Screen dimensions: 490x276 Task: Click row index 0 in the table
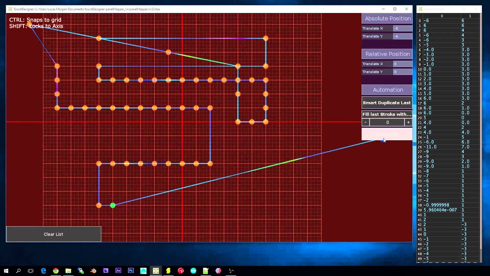pyautogui.click(x=420, y=21)
